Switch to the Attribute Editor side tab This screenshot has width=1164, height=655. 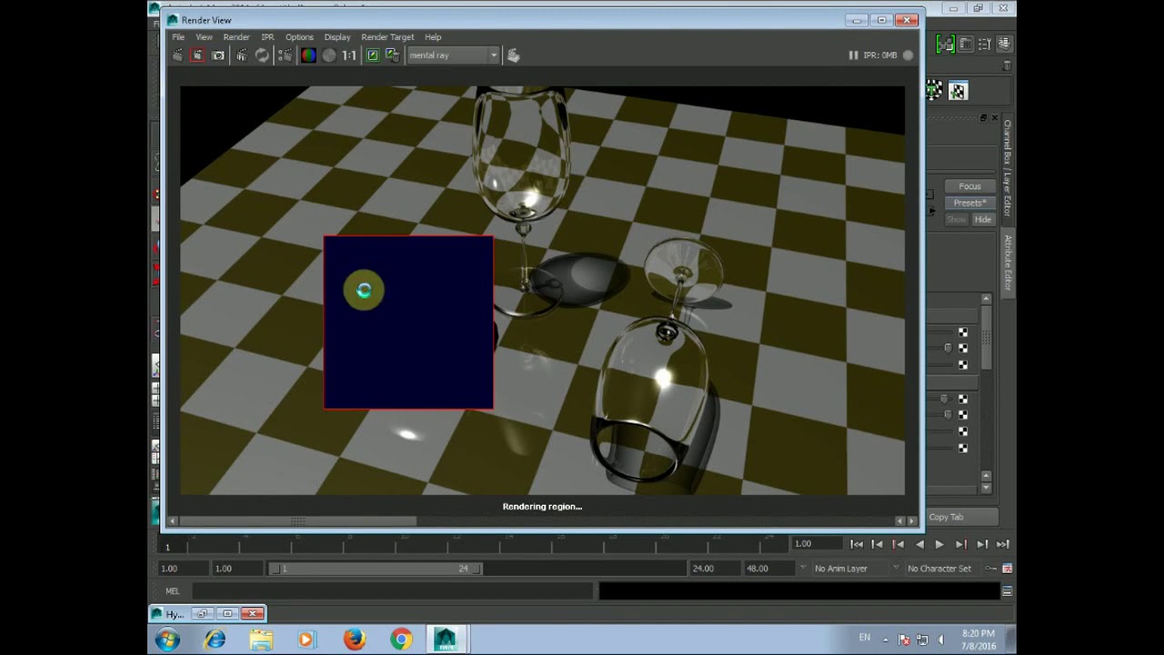click(x=1008, y=263)
